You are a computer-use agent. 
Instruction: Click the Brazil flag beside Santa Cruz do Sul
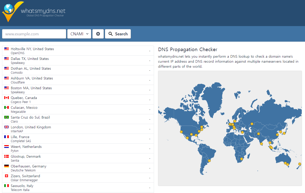click(7, 117)
